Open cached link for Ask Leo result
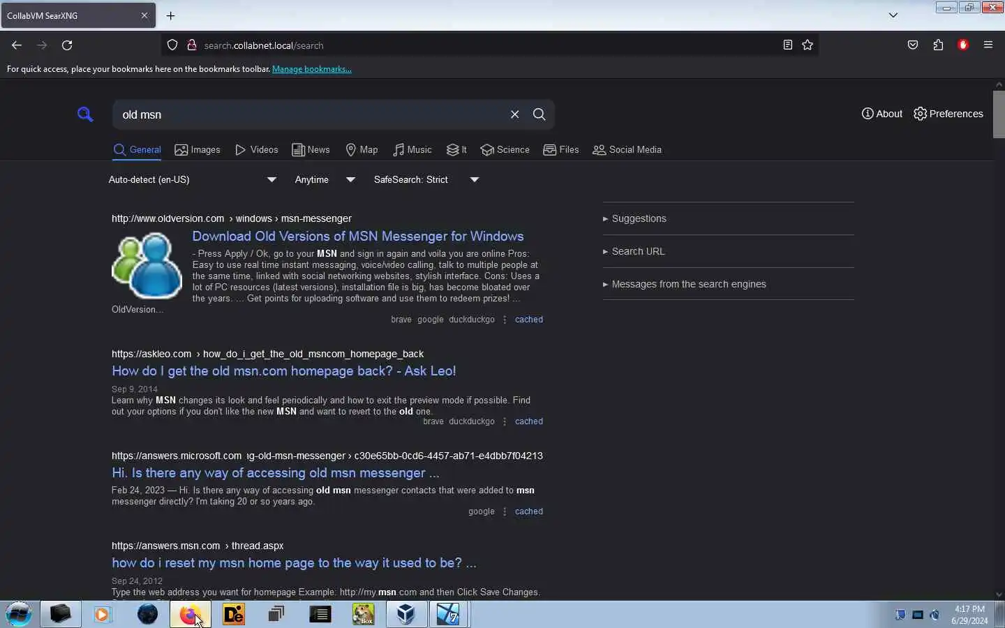Screen dimensions: 1005x628 click(529, 421)
